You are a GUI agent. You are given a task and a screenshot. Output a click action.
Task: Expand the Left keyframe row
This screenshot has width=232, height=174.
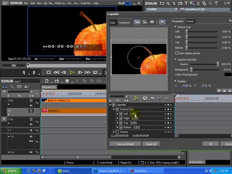[x=117, y=114]
